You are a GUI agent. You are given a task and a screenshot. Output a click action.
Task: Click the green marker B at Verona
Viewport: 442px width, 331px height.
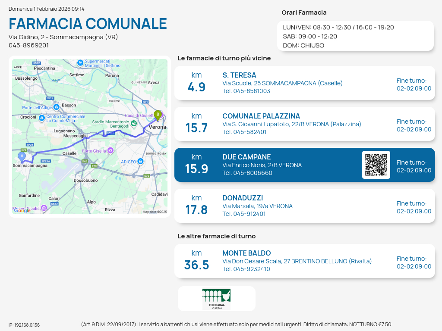click(x=158, y=115)
